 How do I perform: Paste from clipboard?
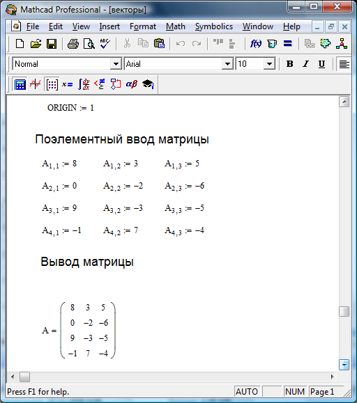point(159,44)
